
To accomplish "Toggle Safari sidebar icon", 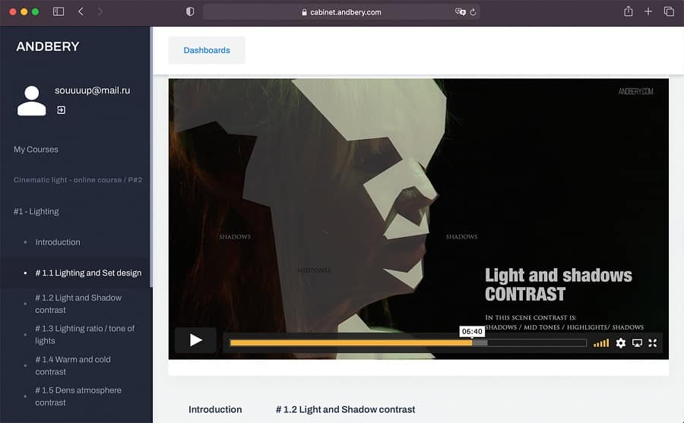I will pos(59,12).
